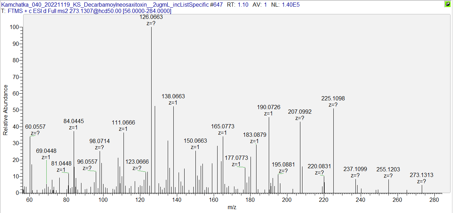Select the 138.0663 peak label
The height and width of the screenshot is (213, 453).
tap(173, 97)
